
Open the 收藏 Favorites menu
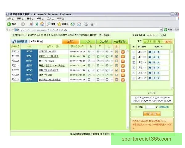[x=40, y=18]
